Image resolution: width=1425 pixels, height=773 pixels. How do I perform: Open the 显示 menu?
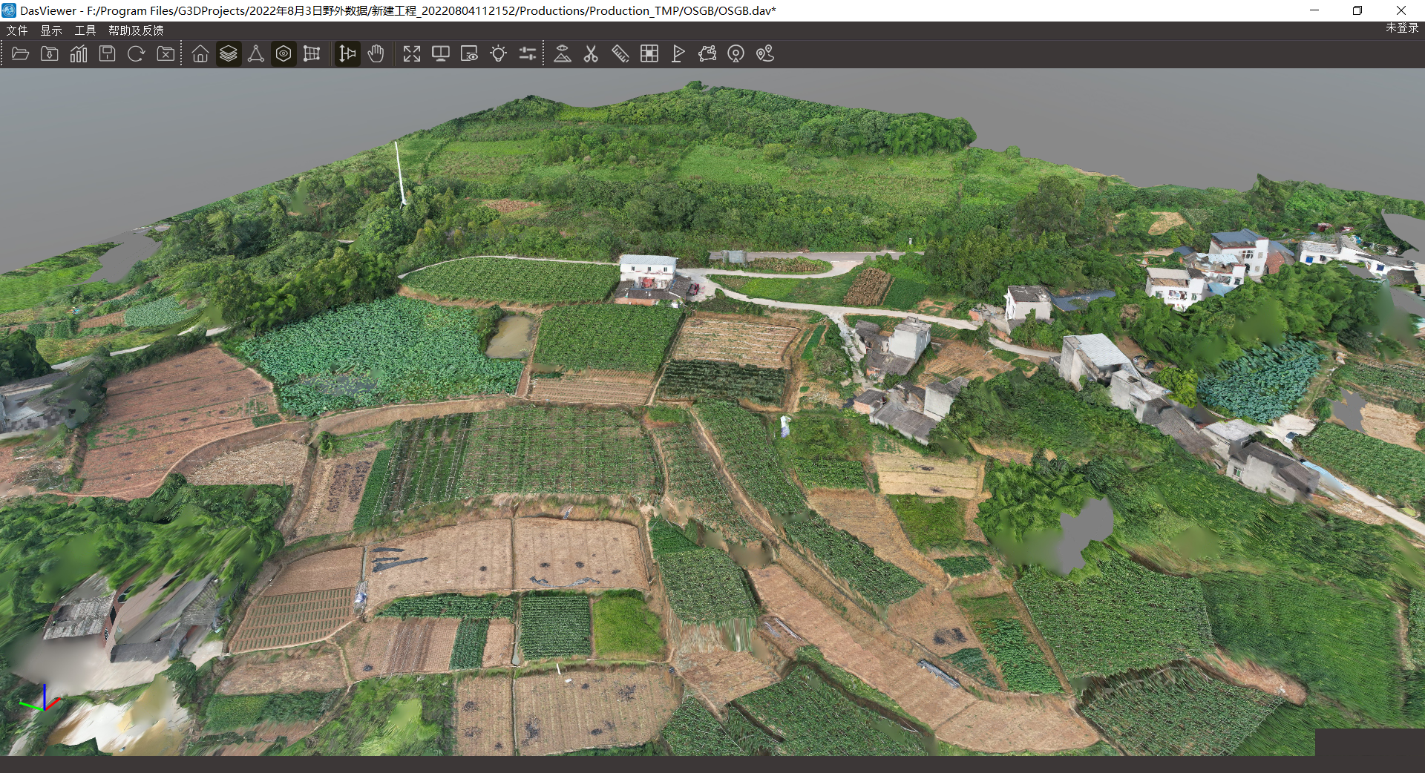coord(51,30)
